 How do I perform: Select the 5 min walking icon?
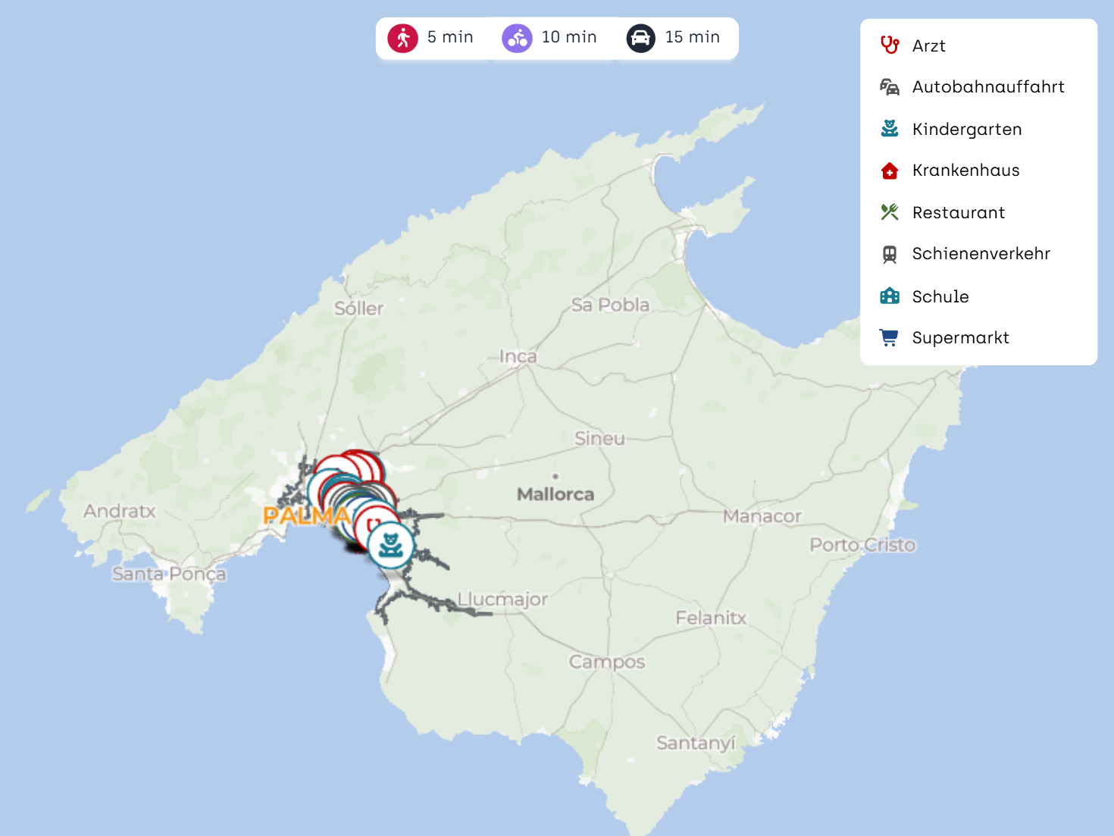click(x=402, y=38)
